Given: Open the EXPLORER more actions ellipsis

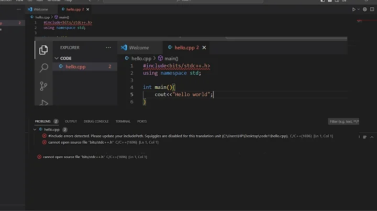Looking at the screenshot, I should (108, 48).
